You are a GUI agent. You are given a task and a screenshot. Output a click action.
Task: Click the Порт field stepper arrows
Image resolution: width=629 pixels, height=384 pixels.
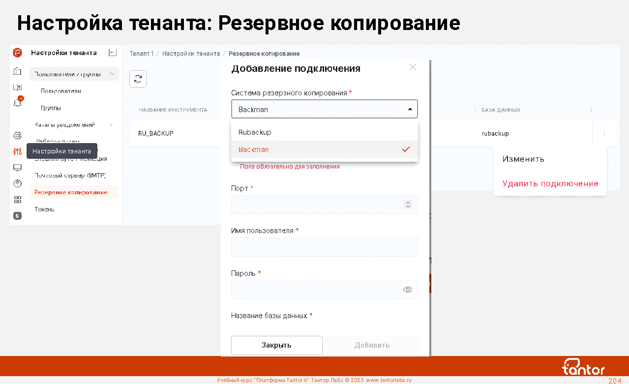(408, 205)
